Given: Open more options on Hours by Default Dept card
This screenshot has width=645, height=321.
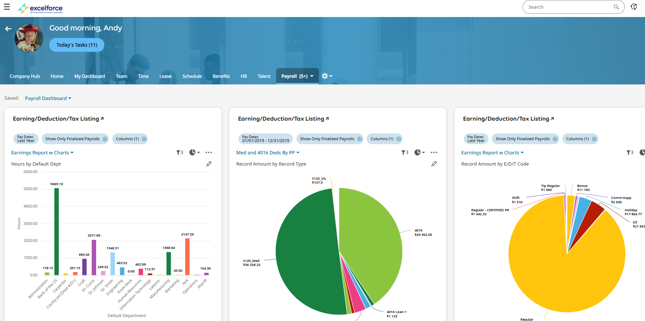Looking at the screenshot, I should point(209,153).
